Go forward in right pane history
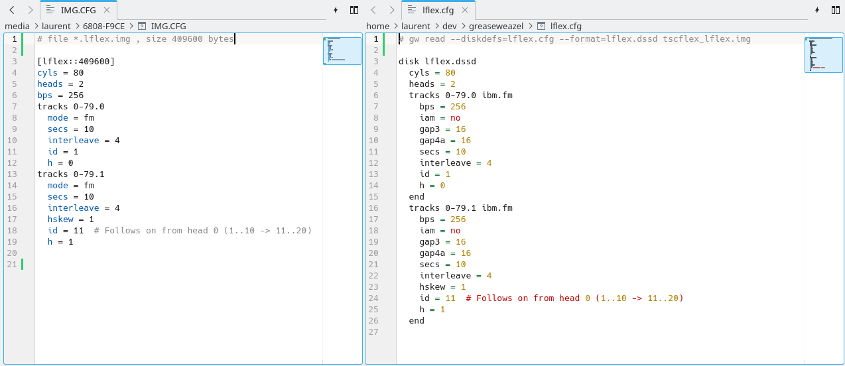 (392, 10)
